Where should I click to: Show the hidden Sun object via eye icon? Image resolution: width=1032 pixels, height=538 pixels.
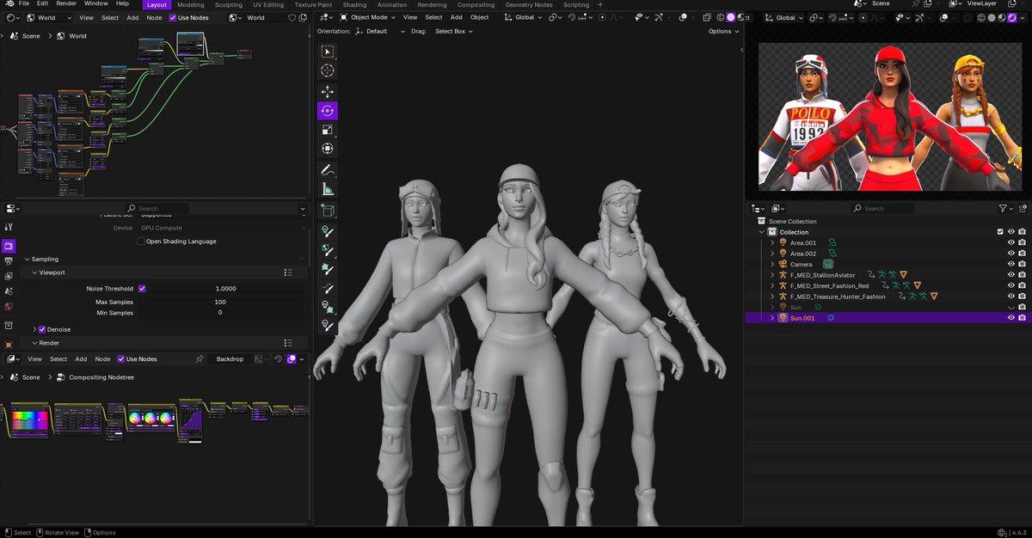(x=1011, y=307)
